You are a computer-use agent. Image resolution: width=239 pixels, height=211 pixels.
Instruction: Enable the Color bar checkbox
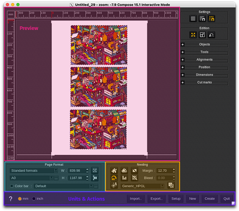click(x=12, y=186)
